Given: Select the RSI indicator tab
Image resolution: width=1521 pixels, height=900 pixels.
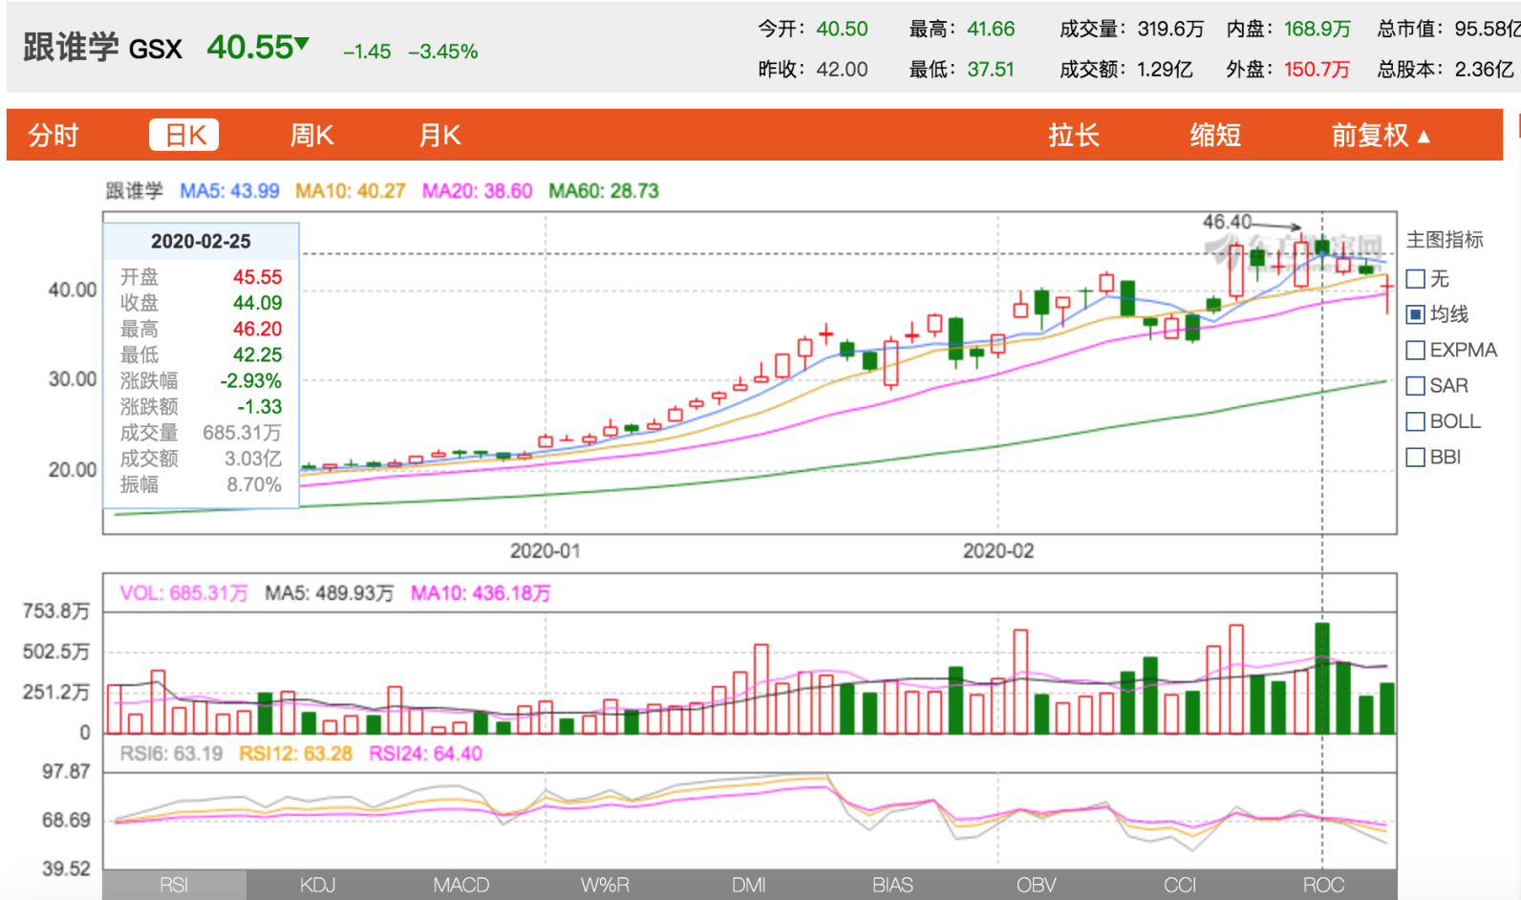Looking at the screenshot, I should point(174,885).
